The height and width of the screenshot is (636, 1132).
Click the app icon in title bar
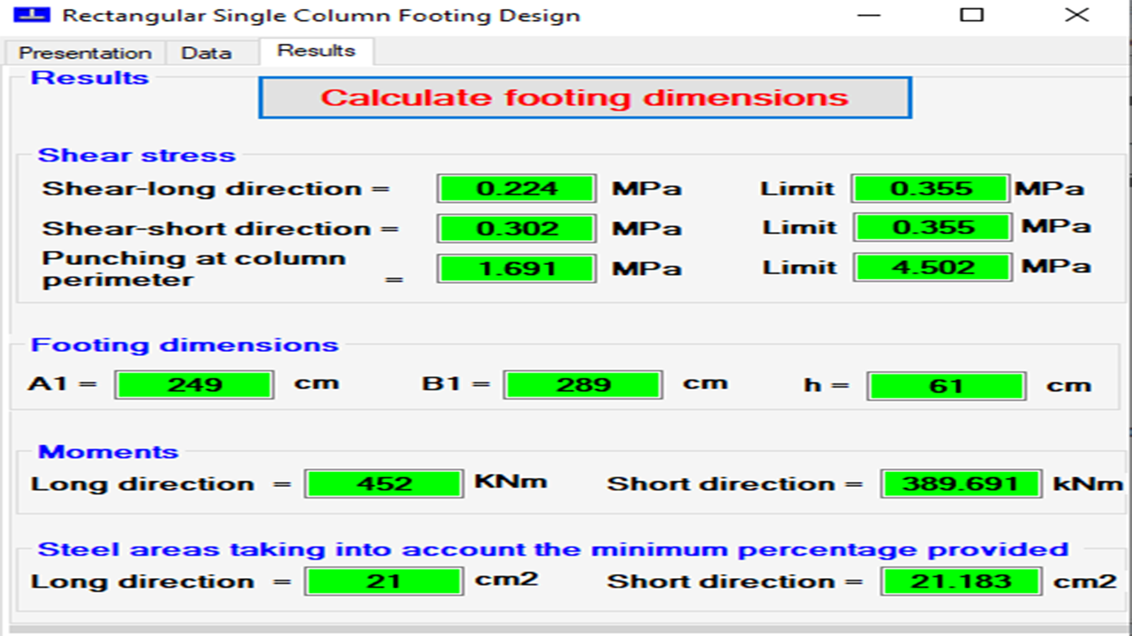pos(31,15)
